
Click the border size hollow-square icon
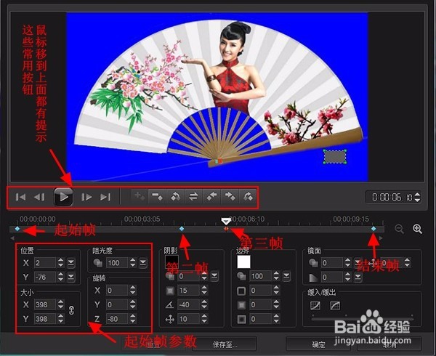point(241,291)
